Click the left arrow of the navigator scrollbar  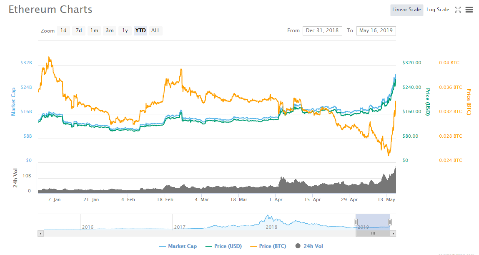(40, 233)
